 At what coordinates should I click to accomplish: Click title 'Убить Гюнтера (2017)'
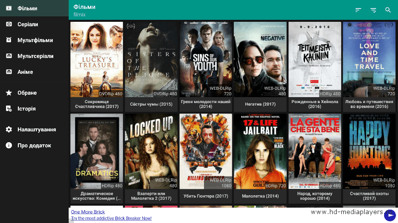pos(206,196)
